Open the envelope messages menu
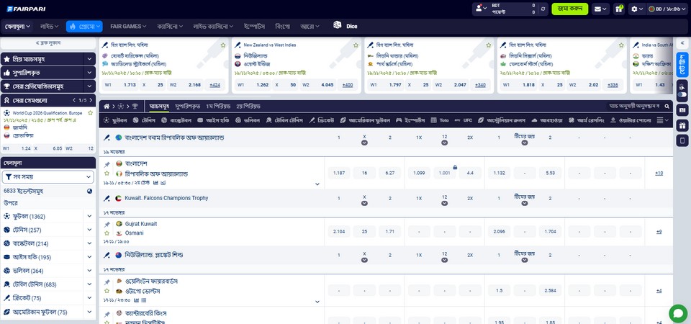Viewport: 691px width, 324px height. [599, 9]
